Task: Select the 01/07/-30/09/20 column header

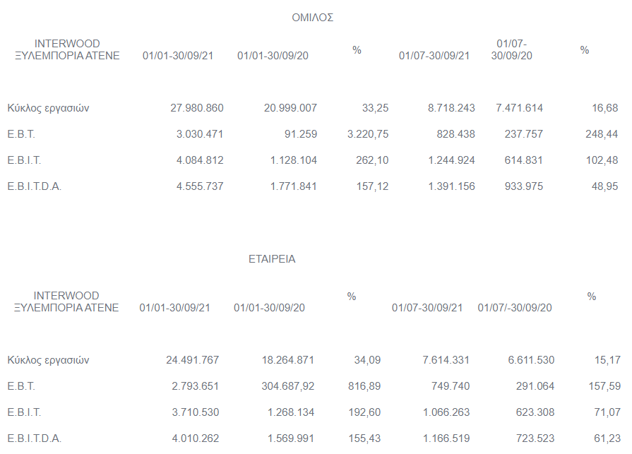Action: point(515,308)
